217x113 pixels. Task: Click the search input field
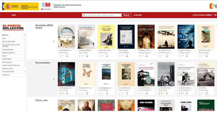pyautogui.click(x=105, y=15)
